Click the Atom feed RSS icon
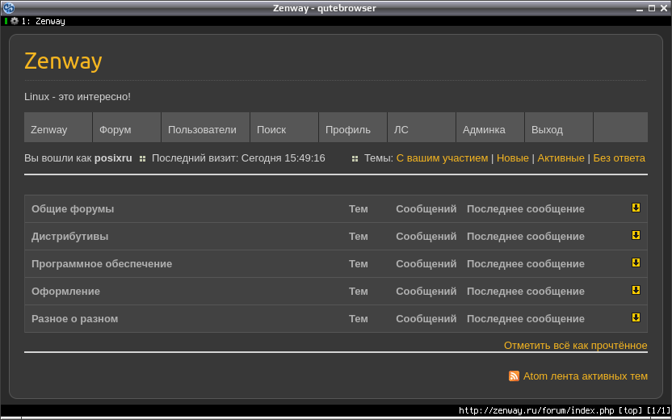The image size is (672, 420). tap(514, 376)
